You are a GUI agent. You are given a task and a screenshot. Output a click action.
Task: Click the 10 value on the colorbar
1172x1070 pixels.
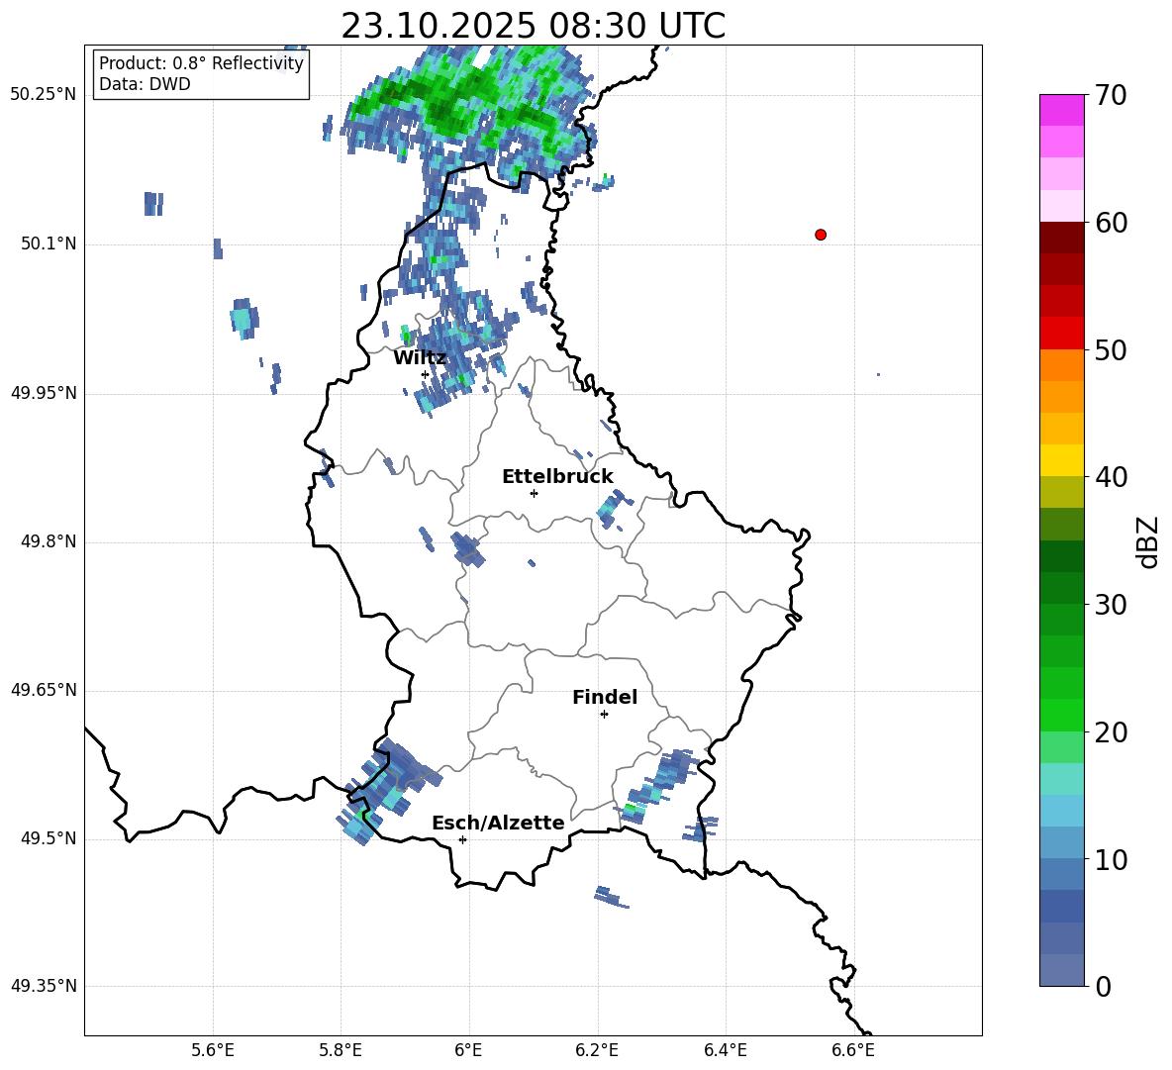tap(1112, 860)
